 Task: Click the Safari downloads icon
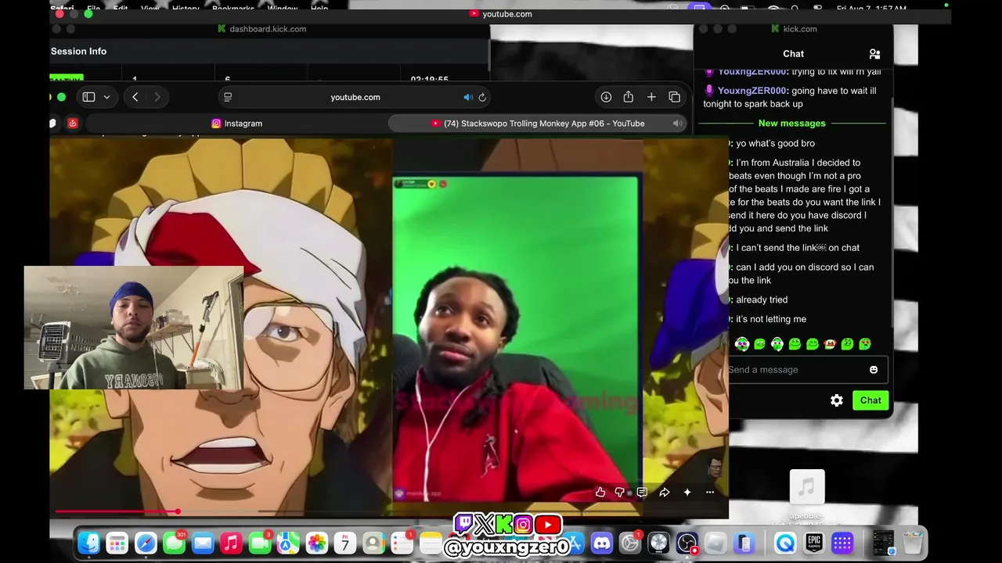pyautogui.click(x=606, y=97)
